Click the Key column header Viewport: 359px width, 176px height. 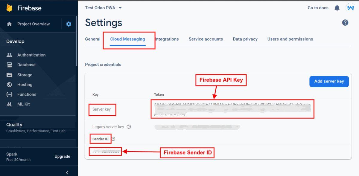[95, 95]
